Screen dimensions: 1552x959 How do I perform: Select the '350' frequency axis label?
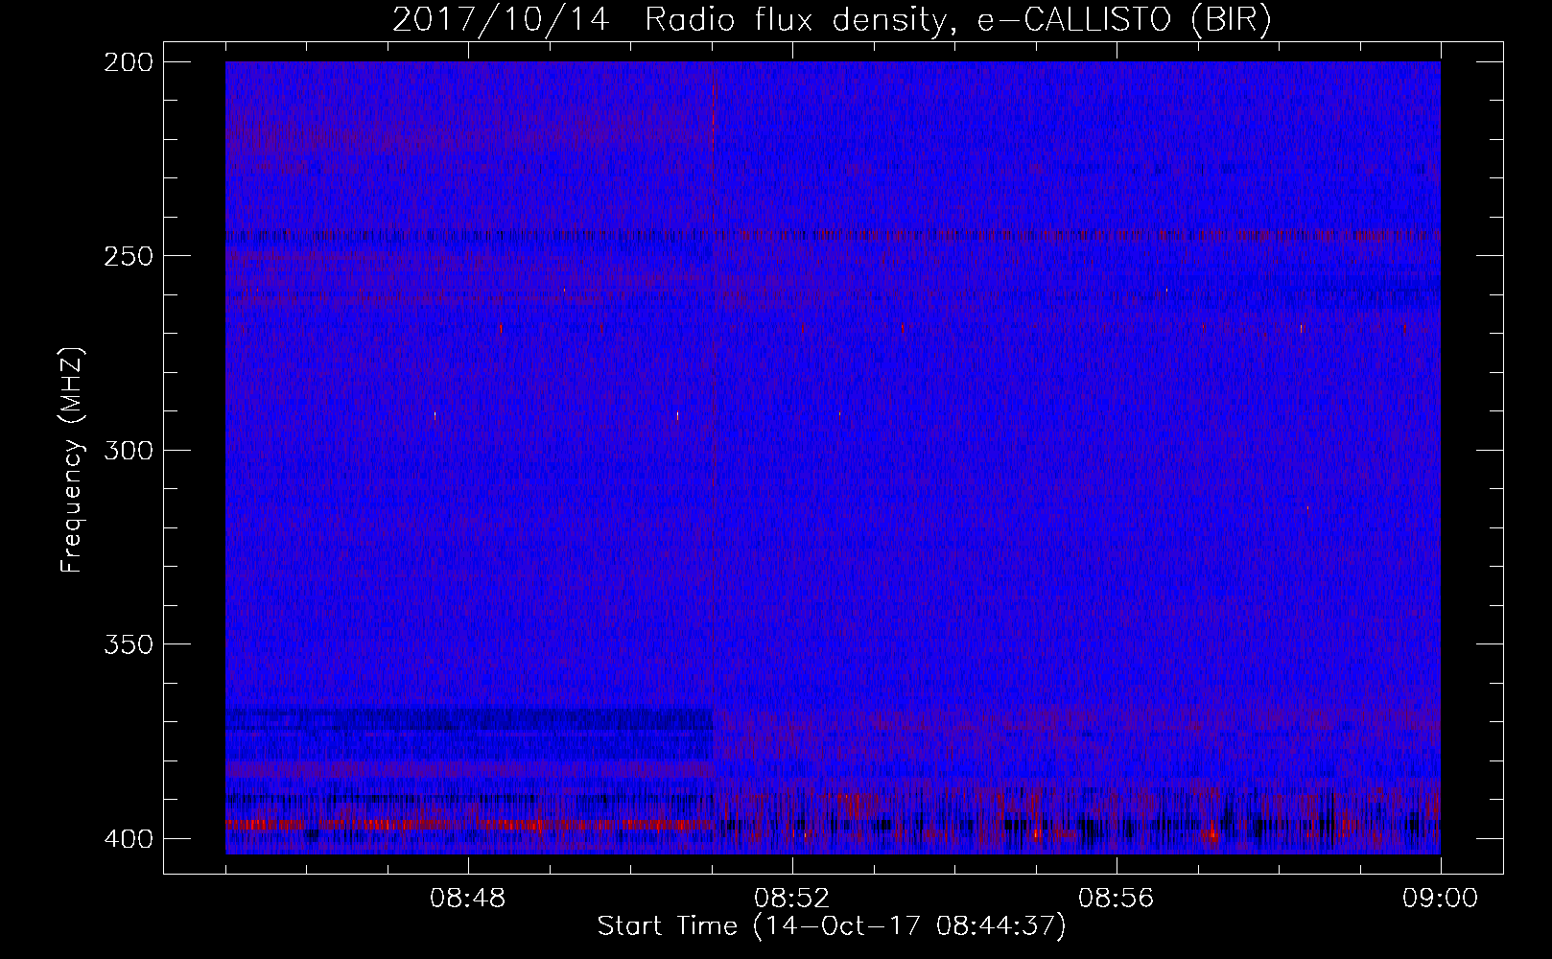pos(128,643)
